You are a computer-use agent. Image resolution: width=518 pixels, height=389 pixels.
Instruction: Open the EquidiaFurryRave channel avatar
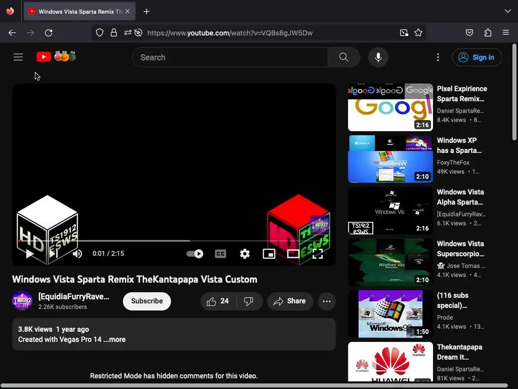click(22, 301)
